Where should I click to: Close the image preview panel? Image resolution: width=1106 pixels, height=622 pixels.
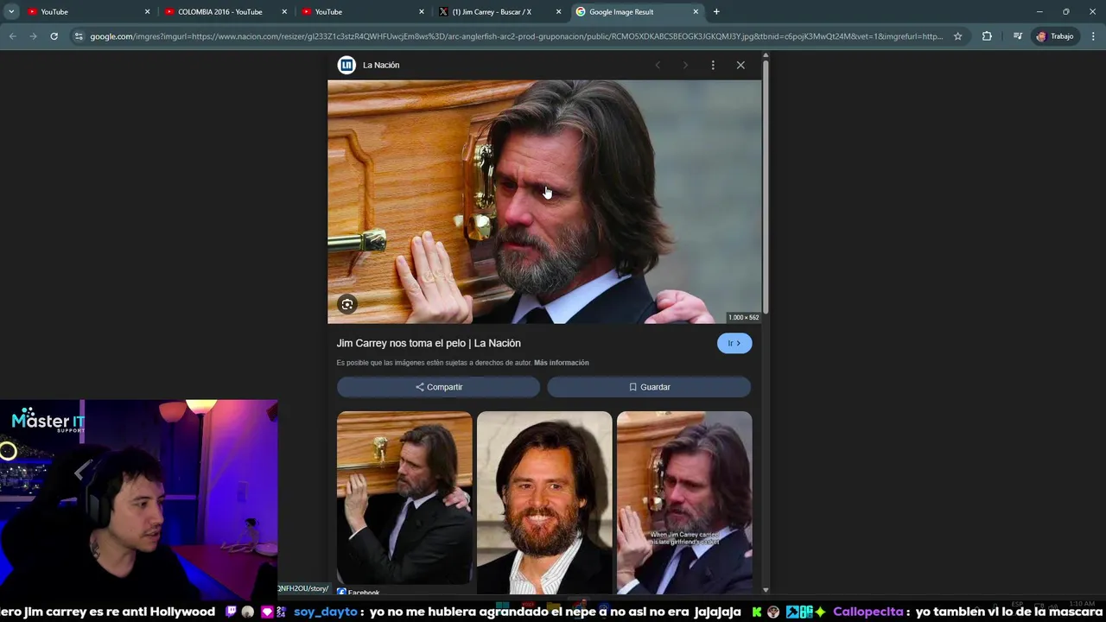(741, 65)
